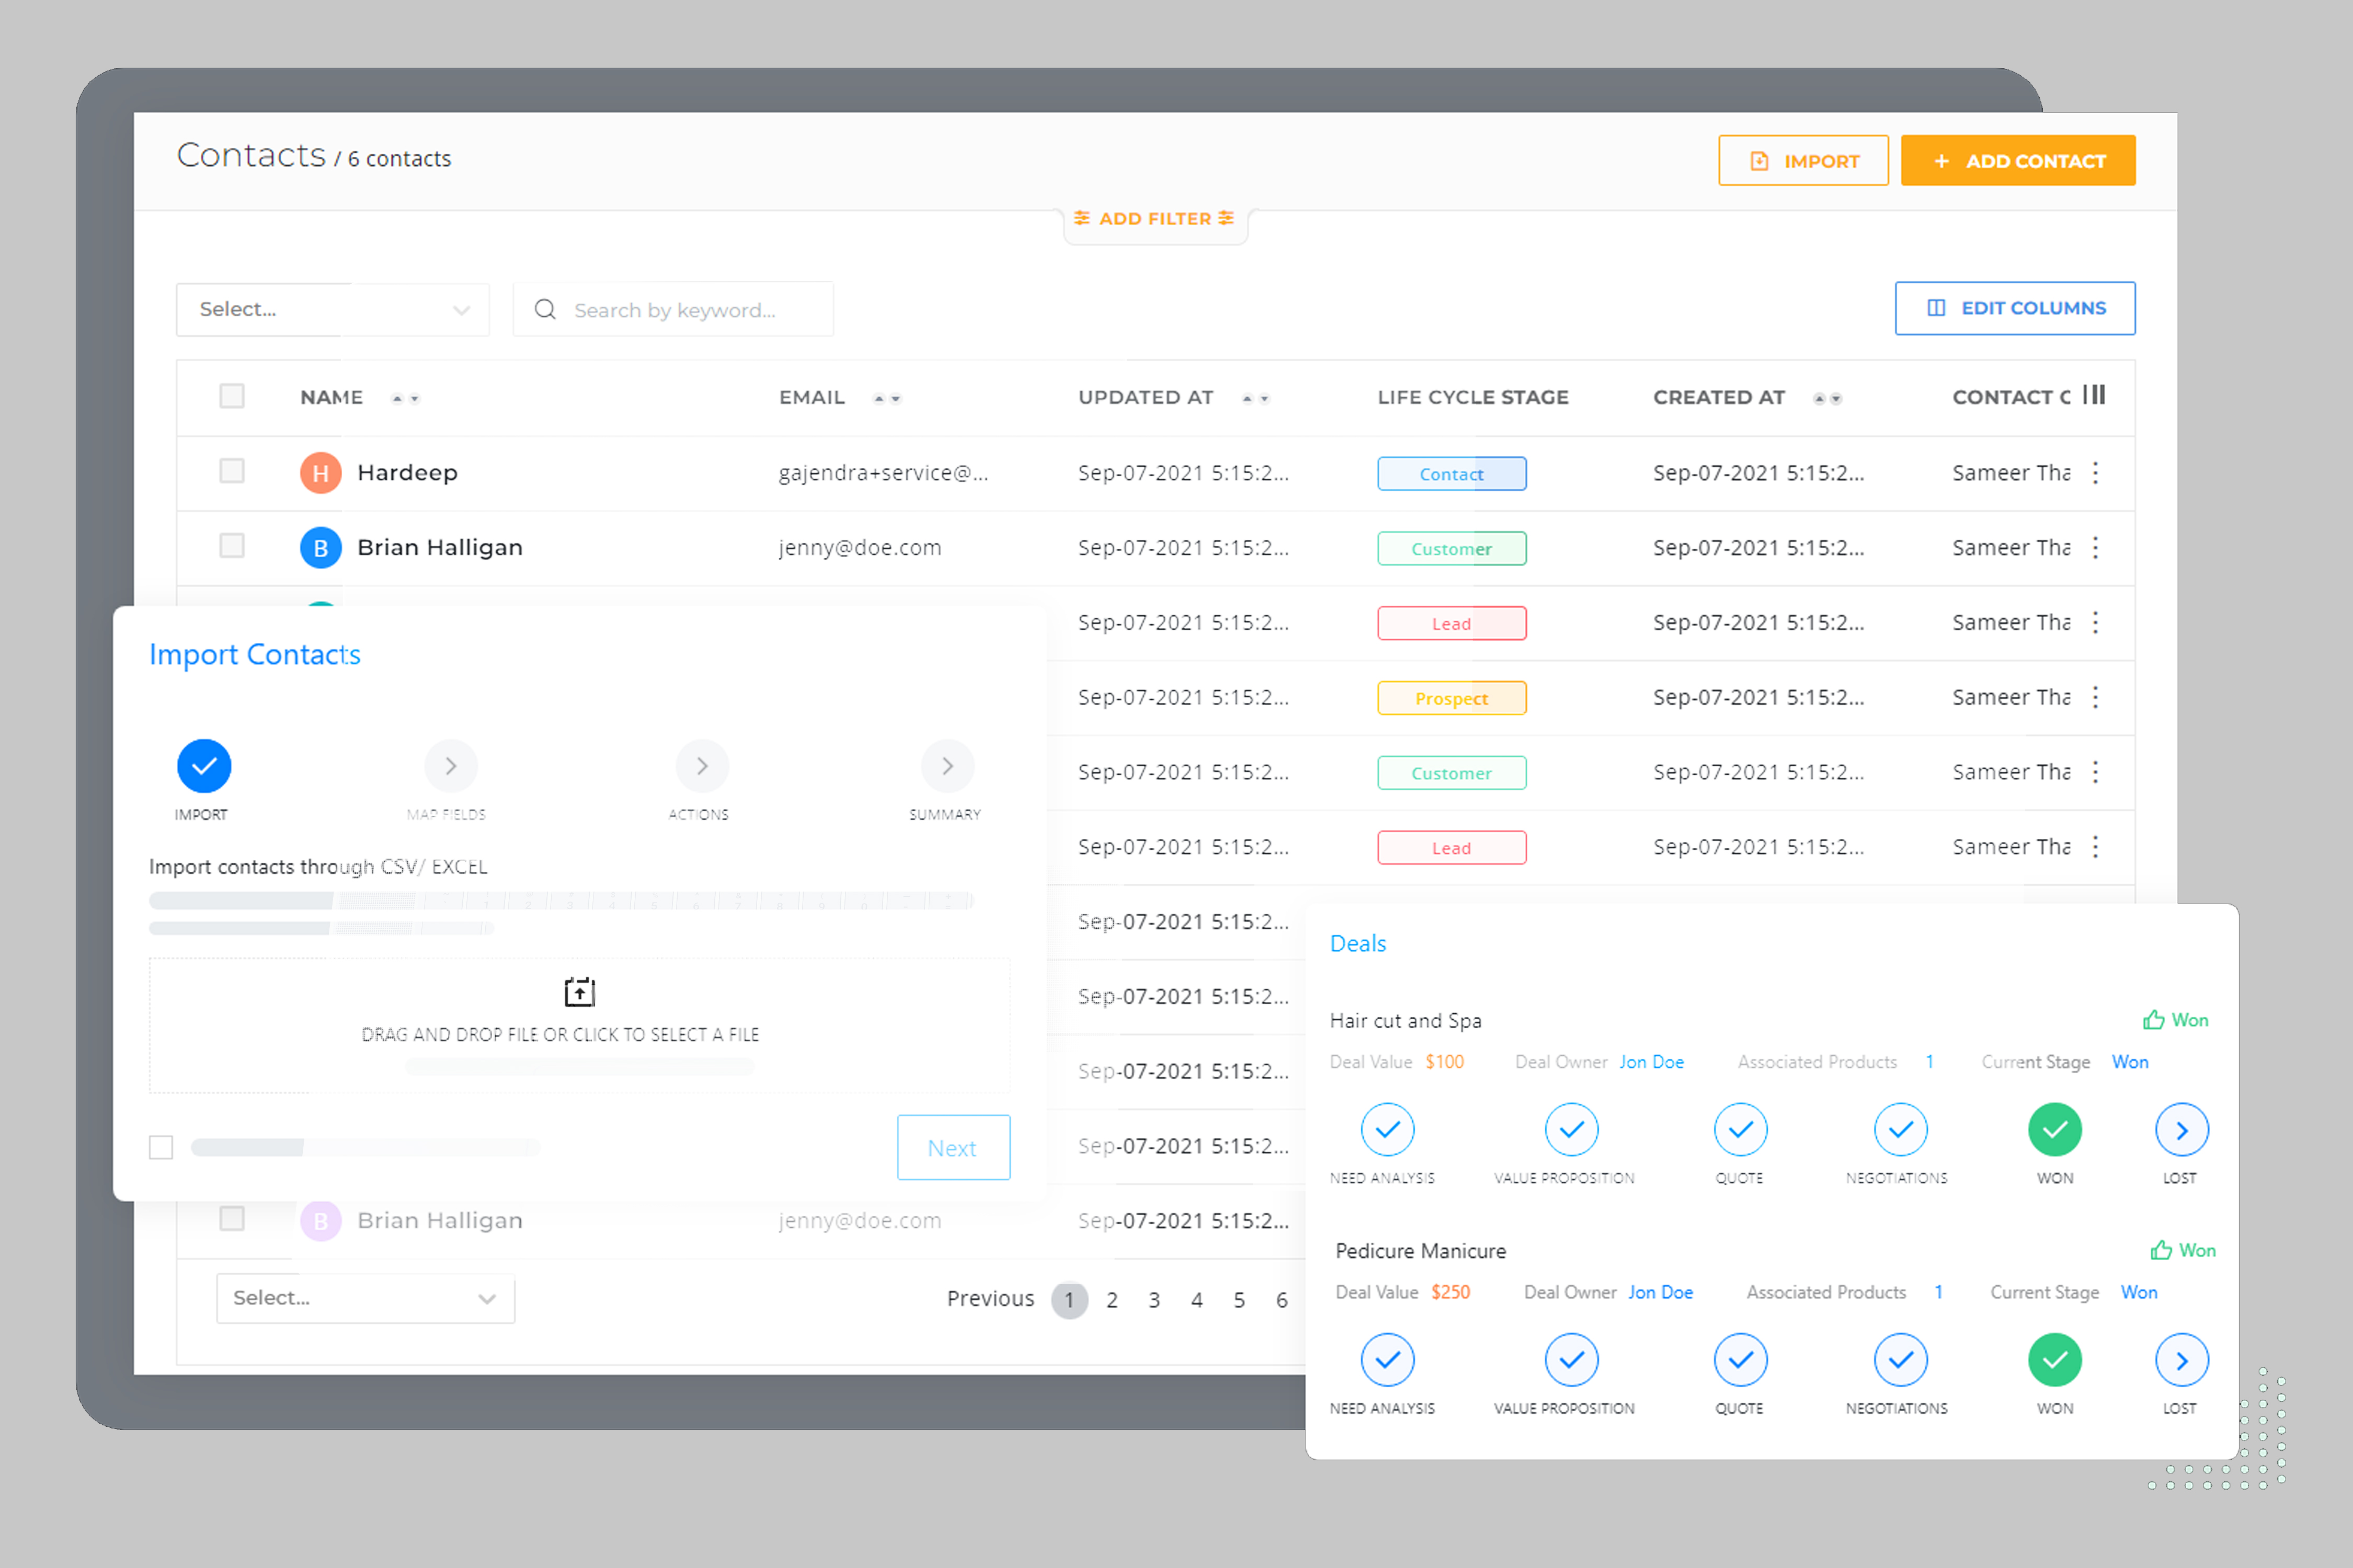Click green WON stage for Hair cut and Spa
The image size is (2353, 1568).
point(2055,1130)
